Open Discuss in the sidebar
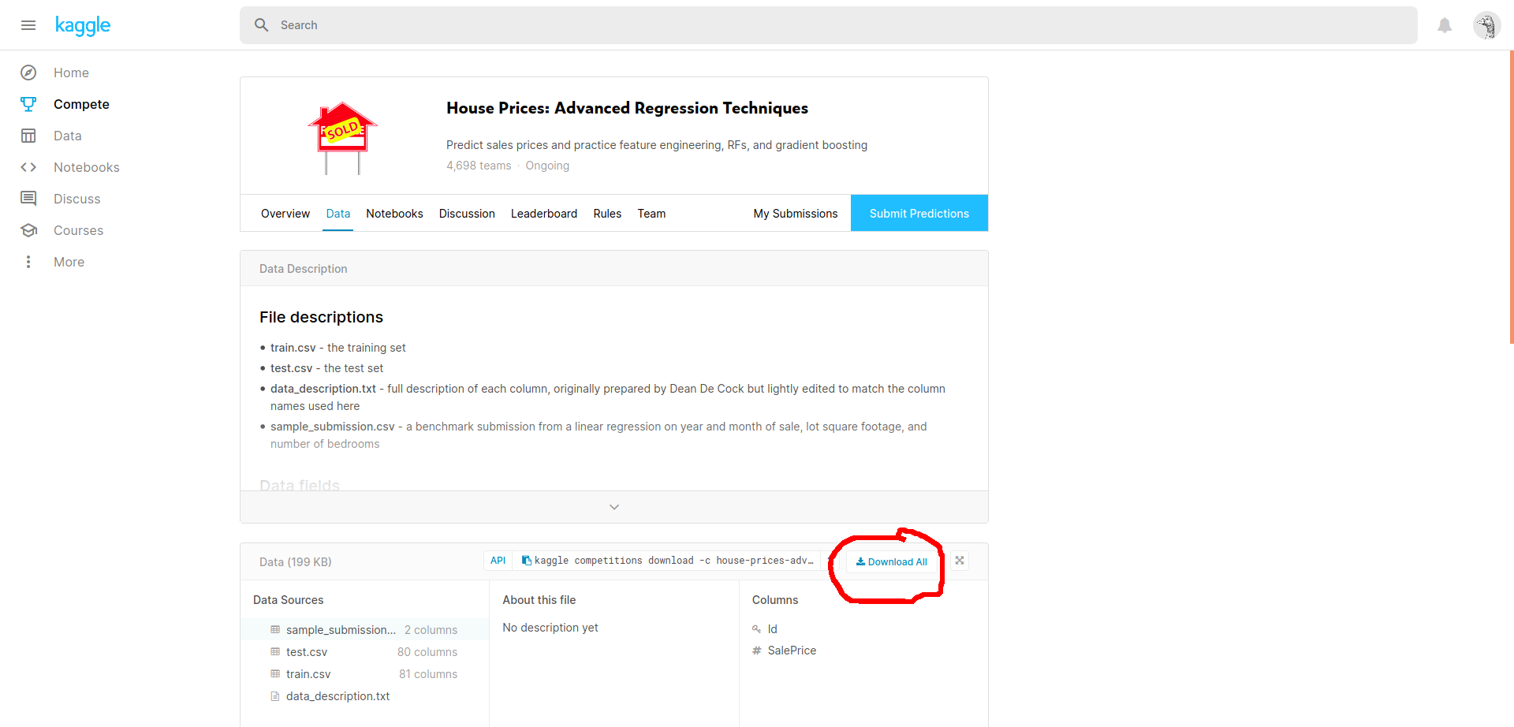Screen dimensions: 1514x727 [x=77, y=199]
